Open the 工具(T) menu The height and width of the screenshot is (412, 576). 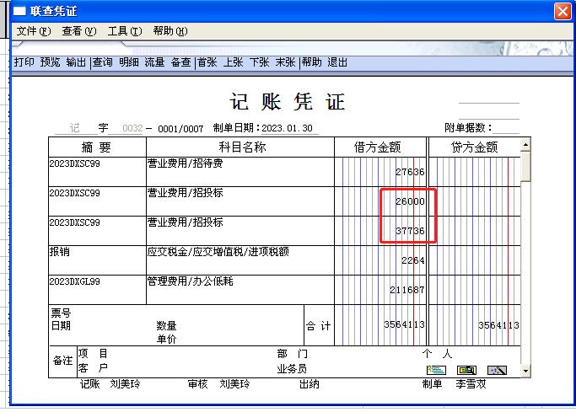[125, 31]
